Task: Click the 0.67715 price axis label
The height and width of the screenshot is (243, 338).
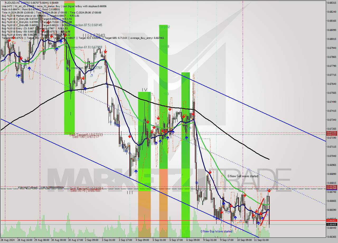Action: pos(332,75)
